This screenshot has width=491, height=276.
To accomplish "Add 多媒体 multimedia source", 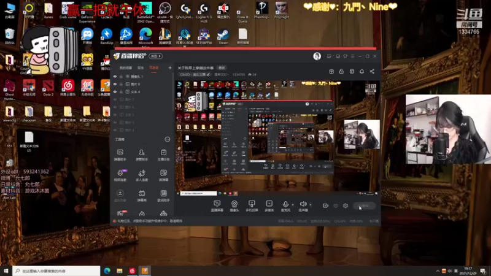I will tap(269, 206).
